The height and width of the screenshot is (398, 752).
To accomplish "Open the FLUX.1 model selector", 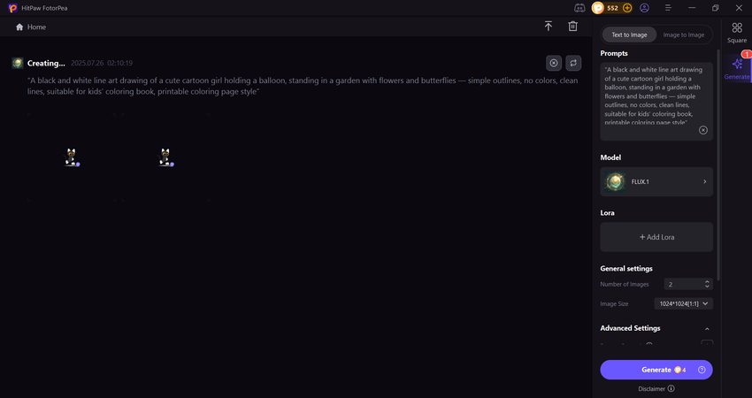I will point(656,181).
